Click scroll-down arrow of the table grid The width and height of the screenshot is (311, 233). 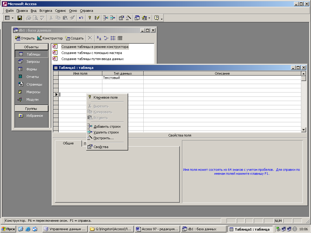tap(303, 130)
